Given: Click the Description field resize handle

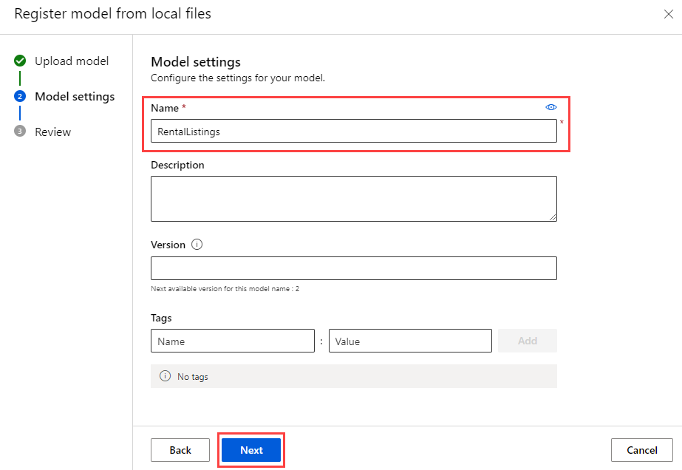Looking at the screenshot, I should click(553, 216).
